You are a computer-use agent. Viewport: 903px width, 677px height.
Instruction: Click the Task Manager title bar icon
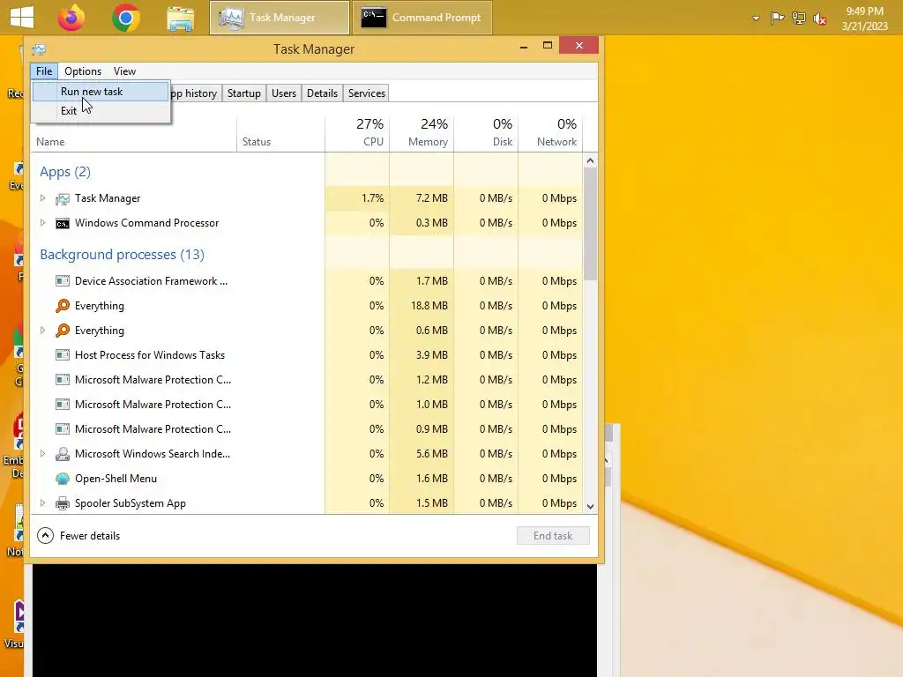(x=39, y=49)
